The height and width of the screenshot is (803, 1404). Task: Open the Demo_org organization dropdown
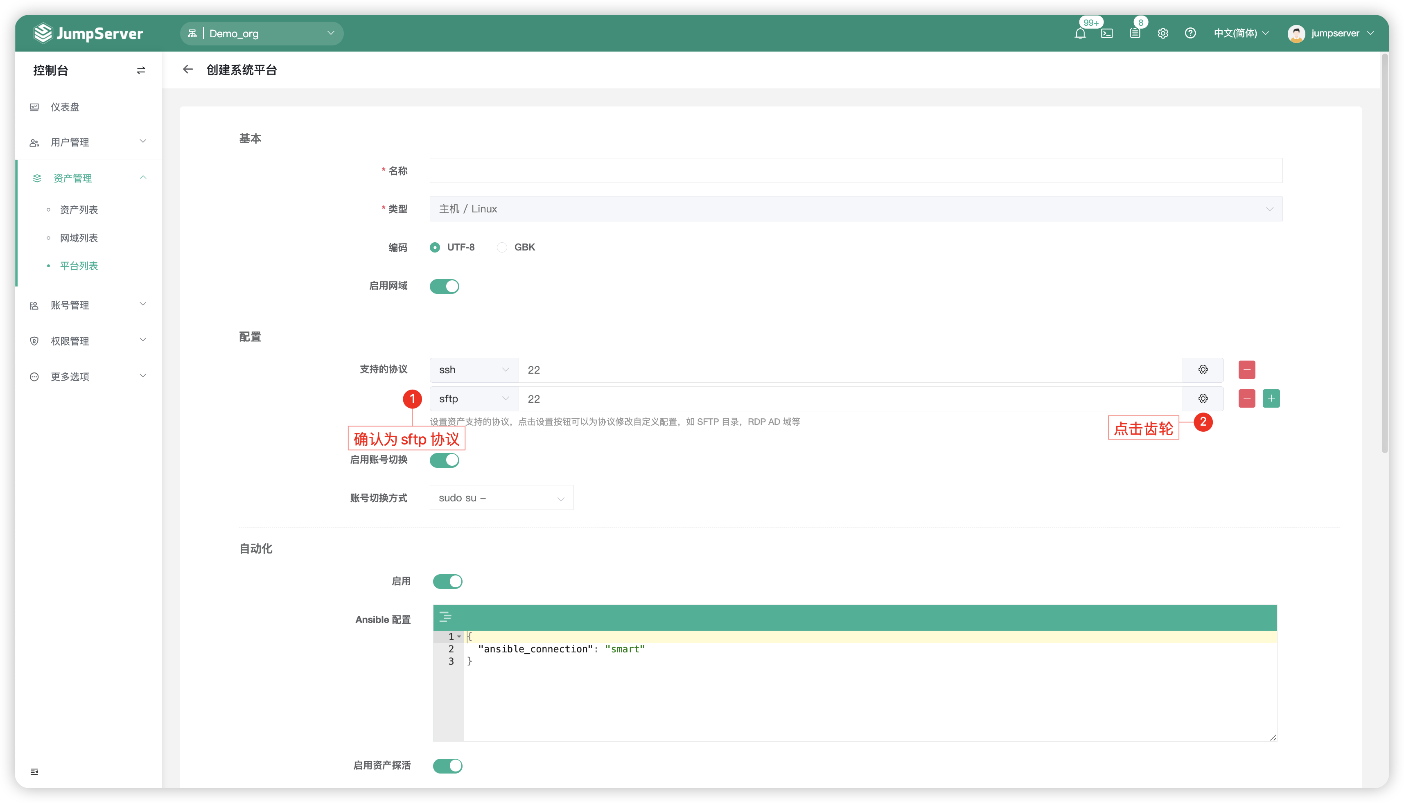(x=262, y=34)
